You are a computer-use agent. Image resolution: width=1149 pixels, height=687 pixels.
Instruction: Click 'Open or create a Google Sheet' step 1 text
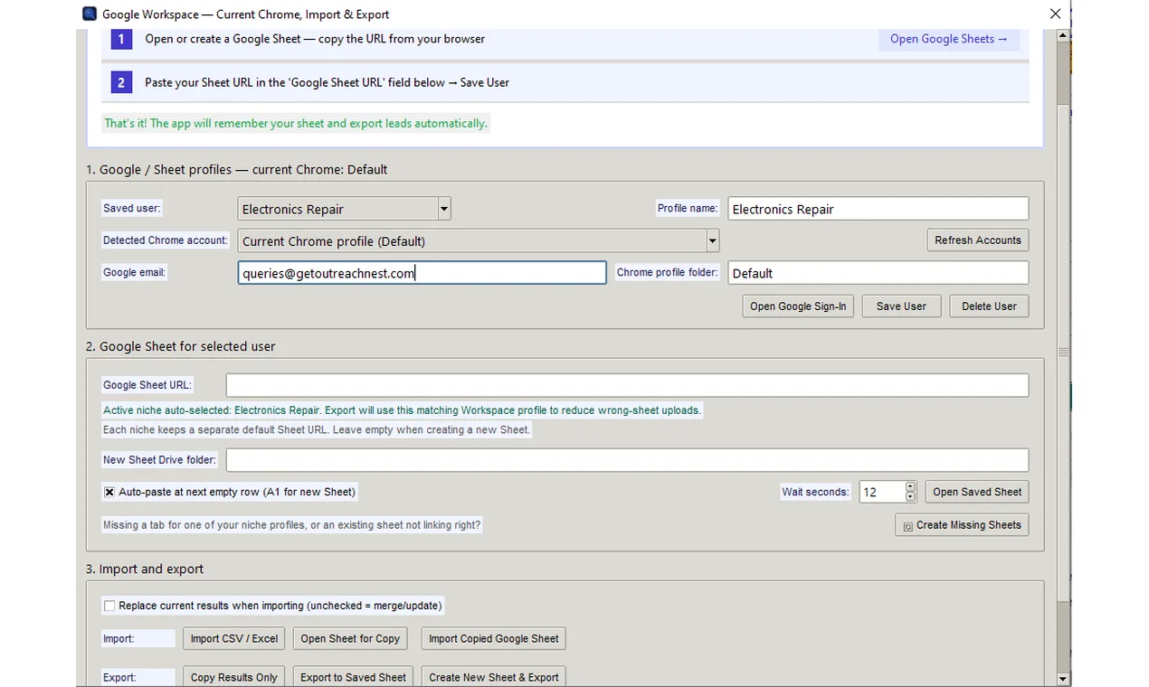315,39
